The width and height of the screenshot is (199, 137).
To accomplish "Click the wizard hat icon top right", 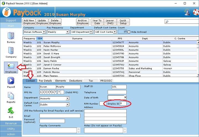I will (187, 12).
